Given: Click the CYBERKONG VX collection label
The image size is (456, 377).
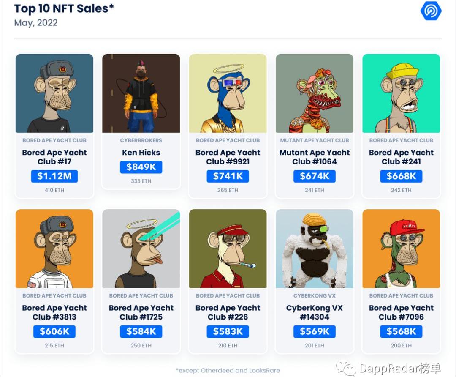Looking at the screenshot, I should pyautogui.click(x=315, y=296).
